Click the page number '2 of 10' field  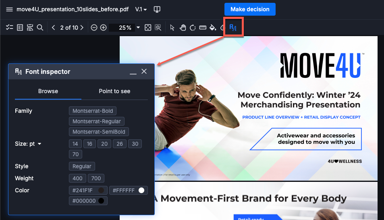pyautogui.click(x=69, y=28)
